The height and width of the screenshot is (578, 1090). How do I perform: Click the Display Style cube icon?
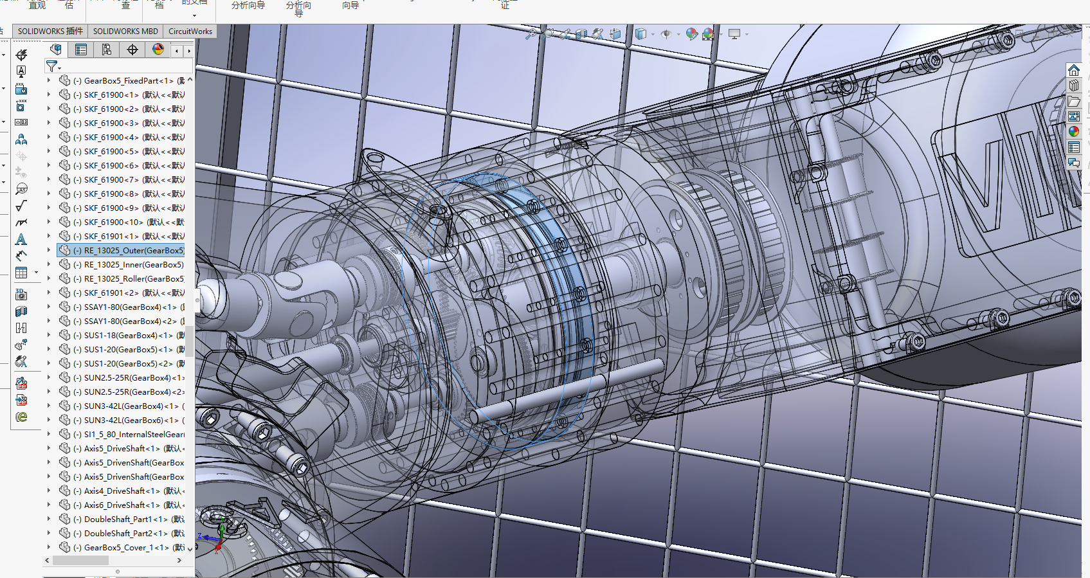[x=640, y=34]
